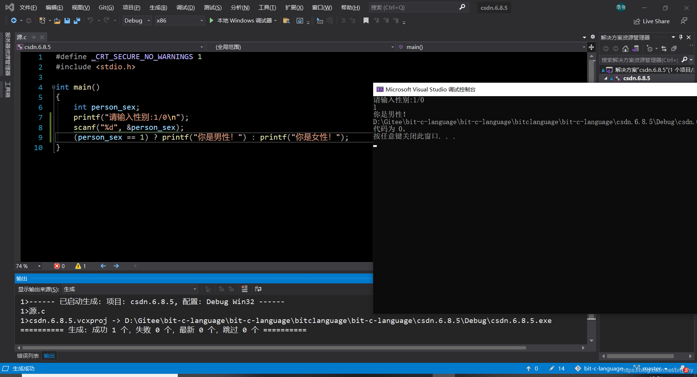This screenshot has width=697, height=377.
Task: Open the active documents list dropdown arrow
Action: (x=584, y=37)
